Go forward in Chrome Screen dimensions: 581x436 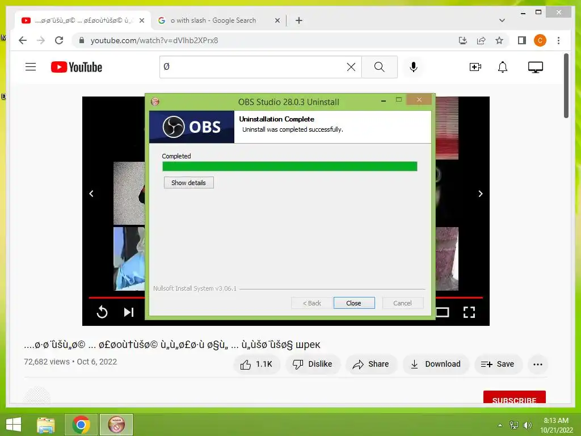41,40
